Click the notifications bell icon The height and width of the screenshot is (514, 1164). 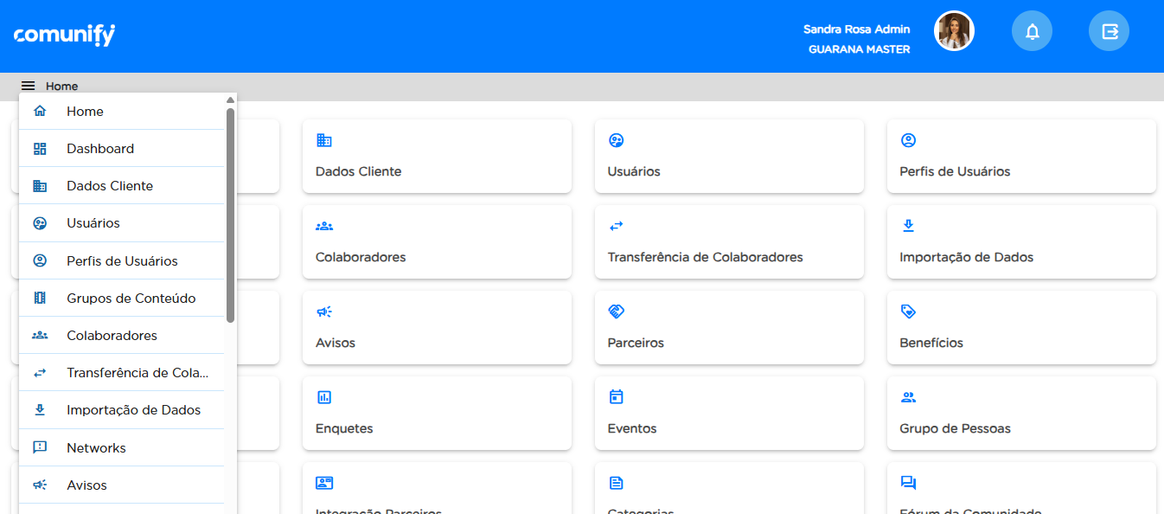coord(1032,31)
